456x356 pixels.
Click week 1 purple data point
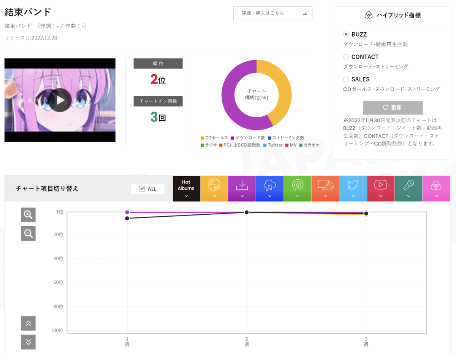tap(127, 212)
